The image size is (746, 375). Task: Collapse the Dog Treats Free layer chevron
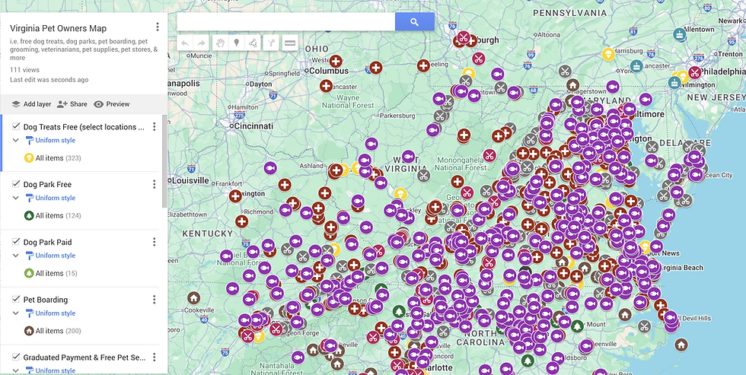tap(16, 140)
